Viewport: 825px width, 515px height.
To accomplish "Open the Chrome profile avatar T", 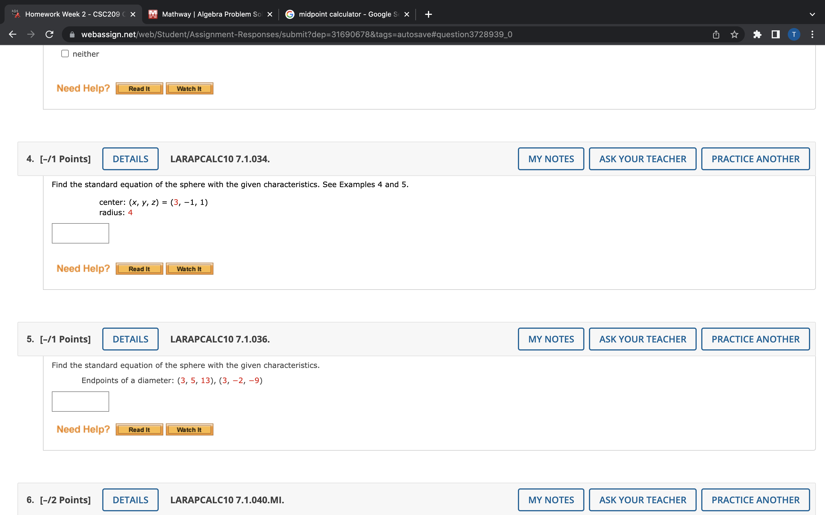I will coord(794,34).
